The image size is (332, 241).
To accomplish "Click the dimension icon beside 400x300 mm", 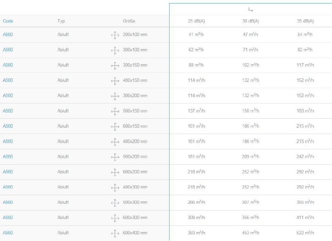I will (x=115, y=188).
